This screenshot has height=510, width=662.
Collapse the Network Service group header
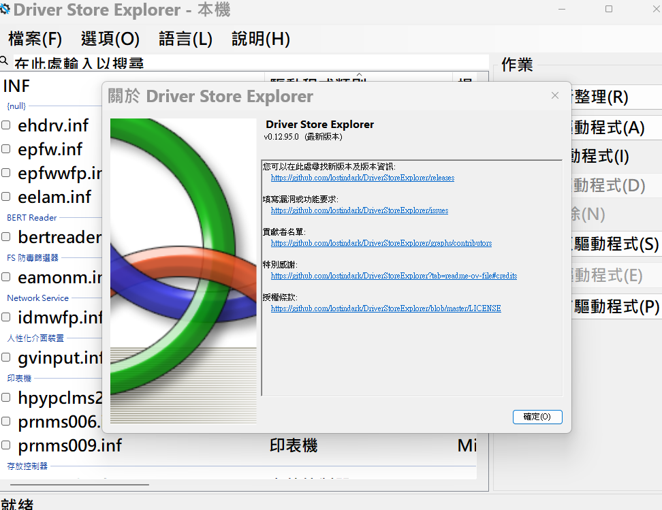click(x=37, y=298)
